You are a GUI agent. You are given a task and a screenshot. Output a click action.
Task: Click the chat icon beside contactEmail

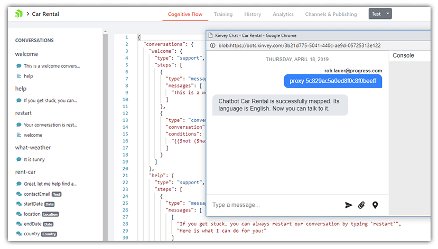coord(19,194)
